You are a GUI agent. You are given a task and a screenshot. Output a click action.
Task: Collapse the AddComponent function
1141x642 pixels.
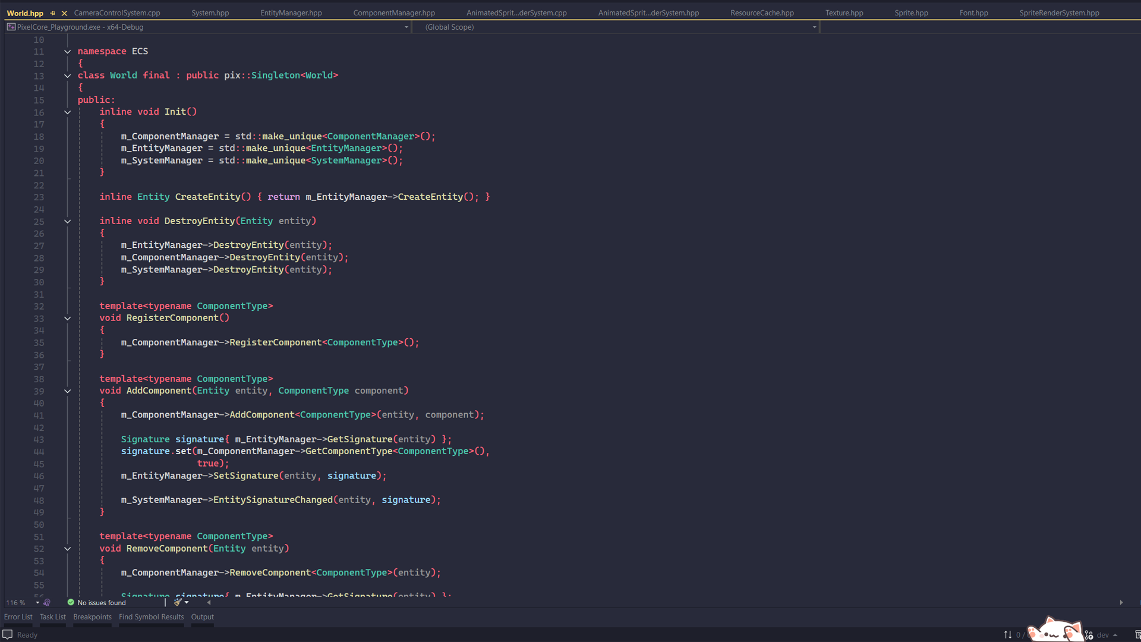point(68,391)
